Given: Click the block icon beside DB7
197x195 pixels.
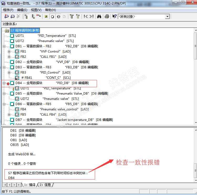Looking at the screenshot, I should point(12,120).
